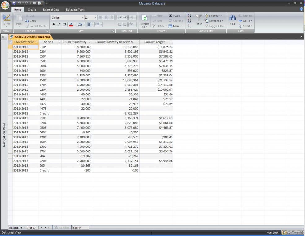Center align text

(106, 18)
